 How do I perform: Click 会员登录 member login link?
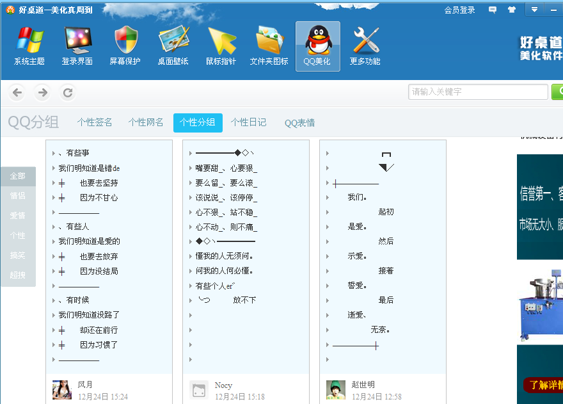(x=459, y=10)
